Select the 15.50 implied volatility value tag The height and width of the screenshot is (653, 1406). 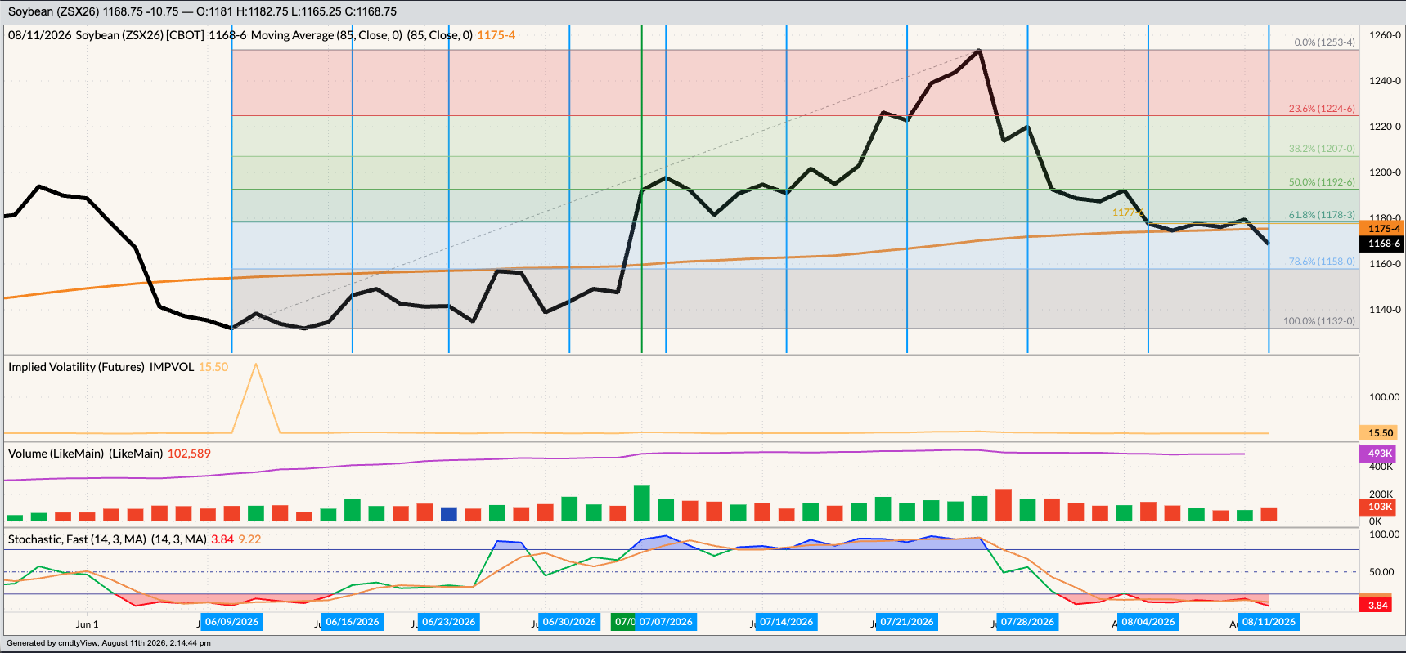pos(1381,433)
